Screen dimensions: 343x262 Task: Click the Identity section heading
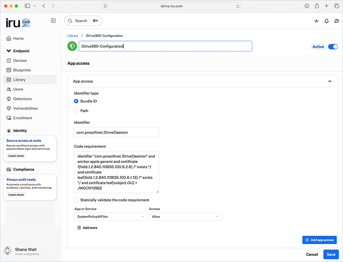pyautogui.click(x=20, y=131)
